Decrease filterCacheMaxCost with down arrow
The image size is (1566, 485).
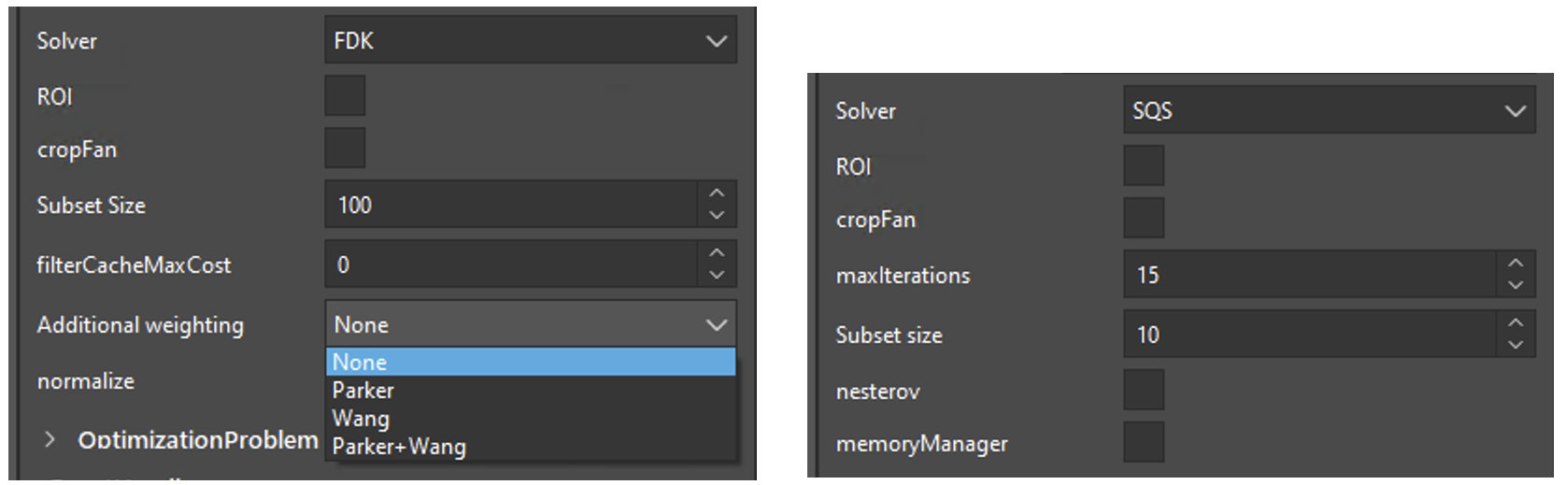point(717,276)
